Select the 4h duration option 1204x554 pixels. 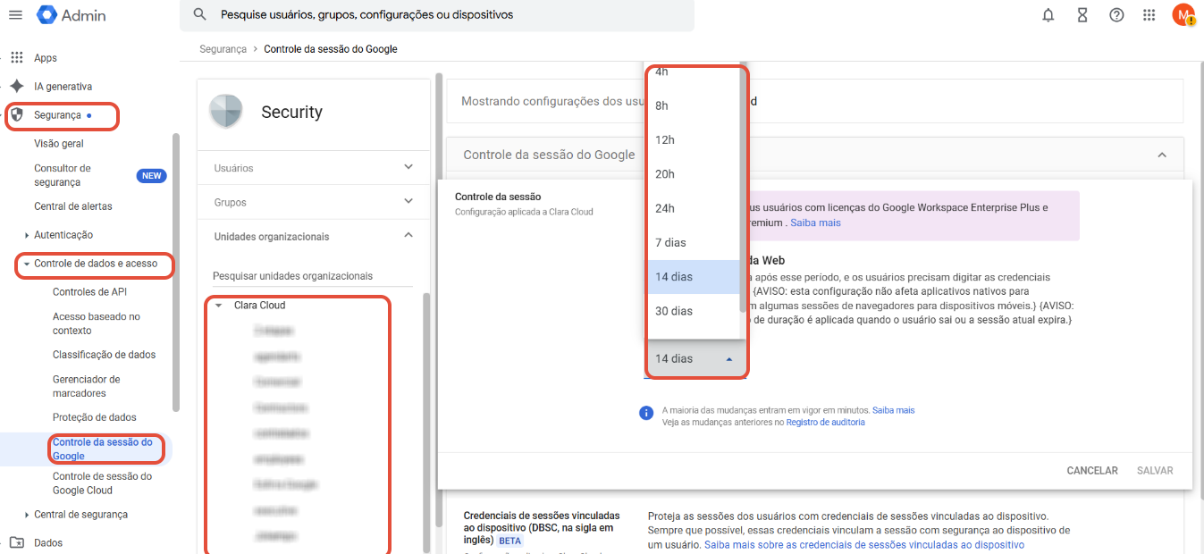tap(693, 71)
